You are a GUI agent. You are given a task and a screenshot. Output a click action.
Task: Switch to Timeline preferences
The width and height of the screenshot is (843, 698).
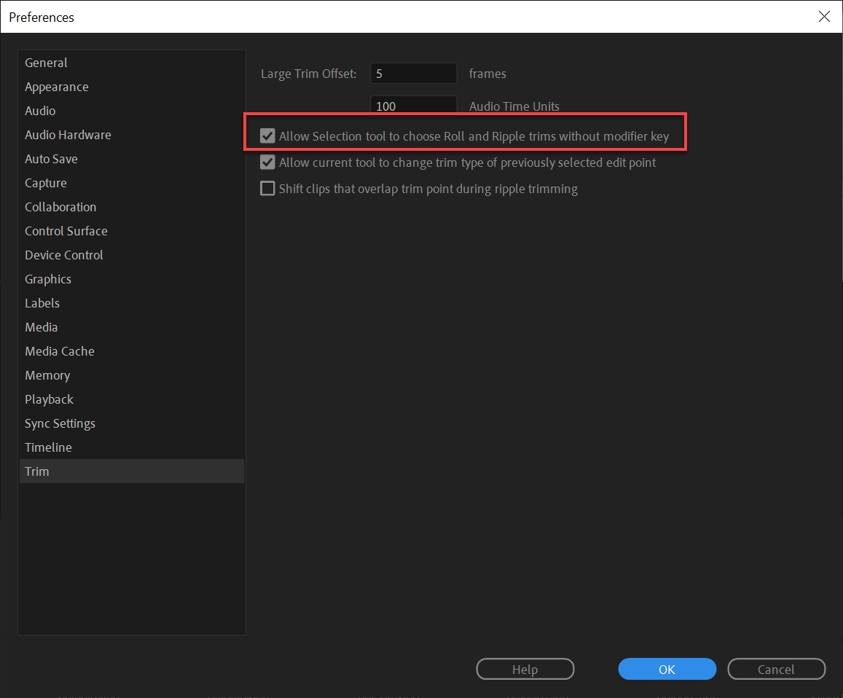pos(48,447)
